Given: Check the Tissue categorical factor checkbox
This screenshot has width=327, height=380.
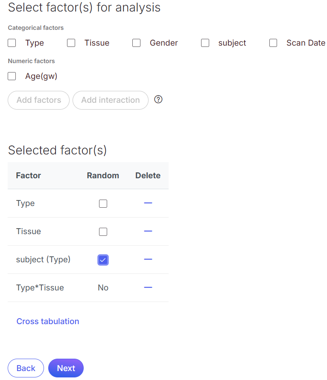Looking at the screenshot, I should pos(71,43).
